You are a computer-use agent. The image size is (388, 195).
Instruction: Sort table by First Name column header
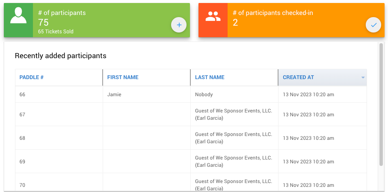point(123,77)
